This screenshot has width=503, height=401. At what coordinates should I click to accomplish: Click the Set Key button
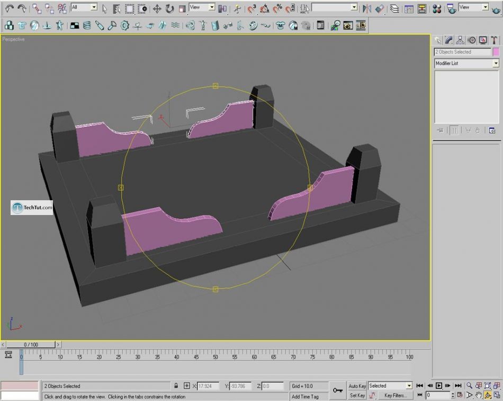[x=357, y=396]
